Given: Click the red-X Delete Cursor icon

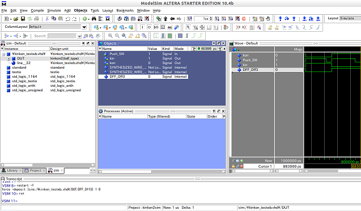Looking at the screenshot, I should pyautogui.click(x=277, y=27).
